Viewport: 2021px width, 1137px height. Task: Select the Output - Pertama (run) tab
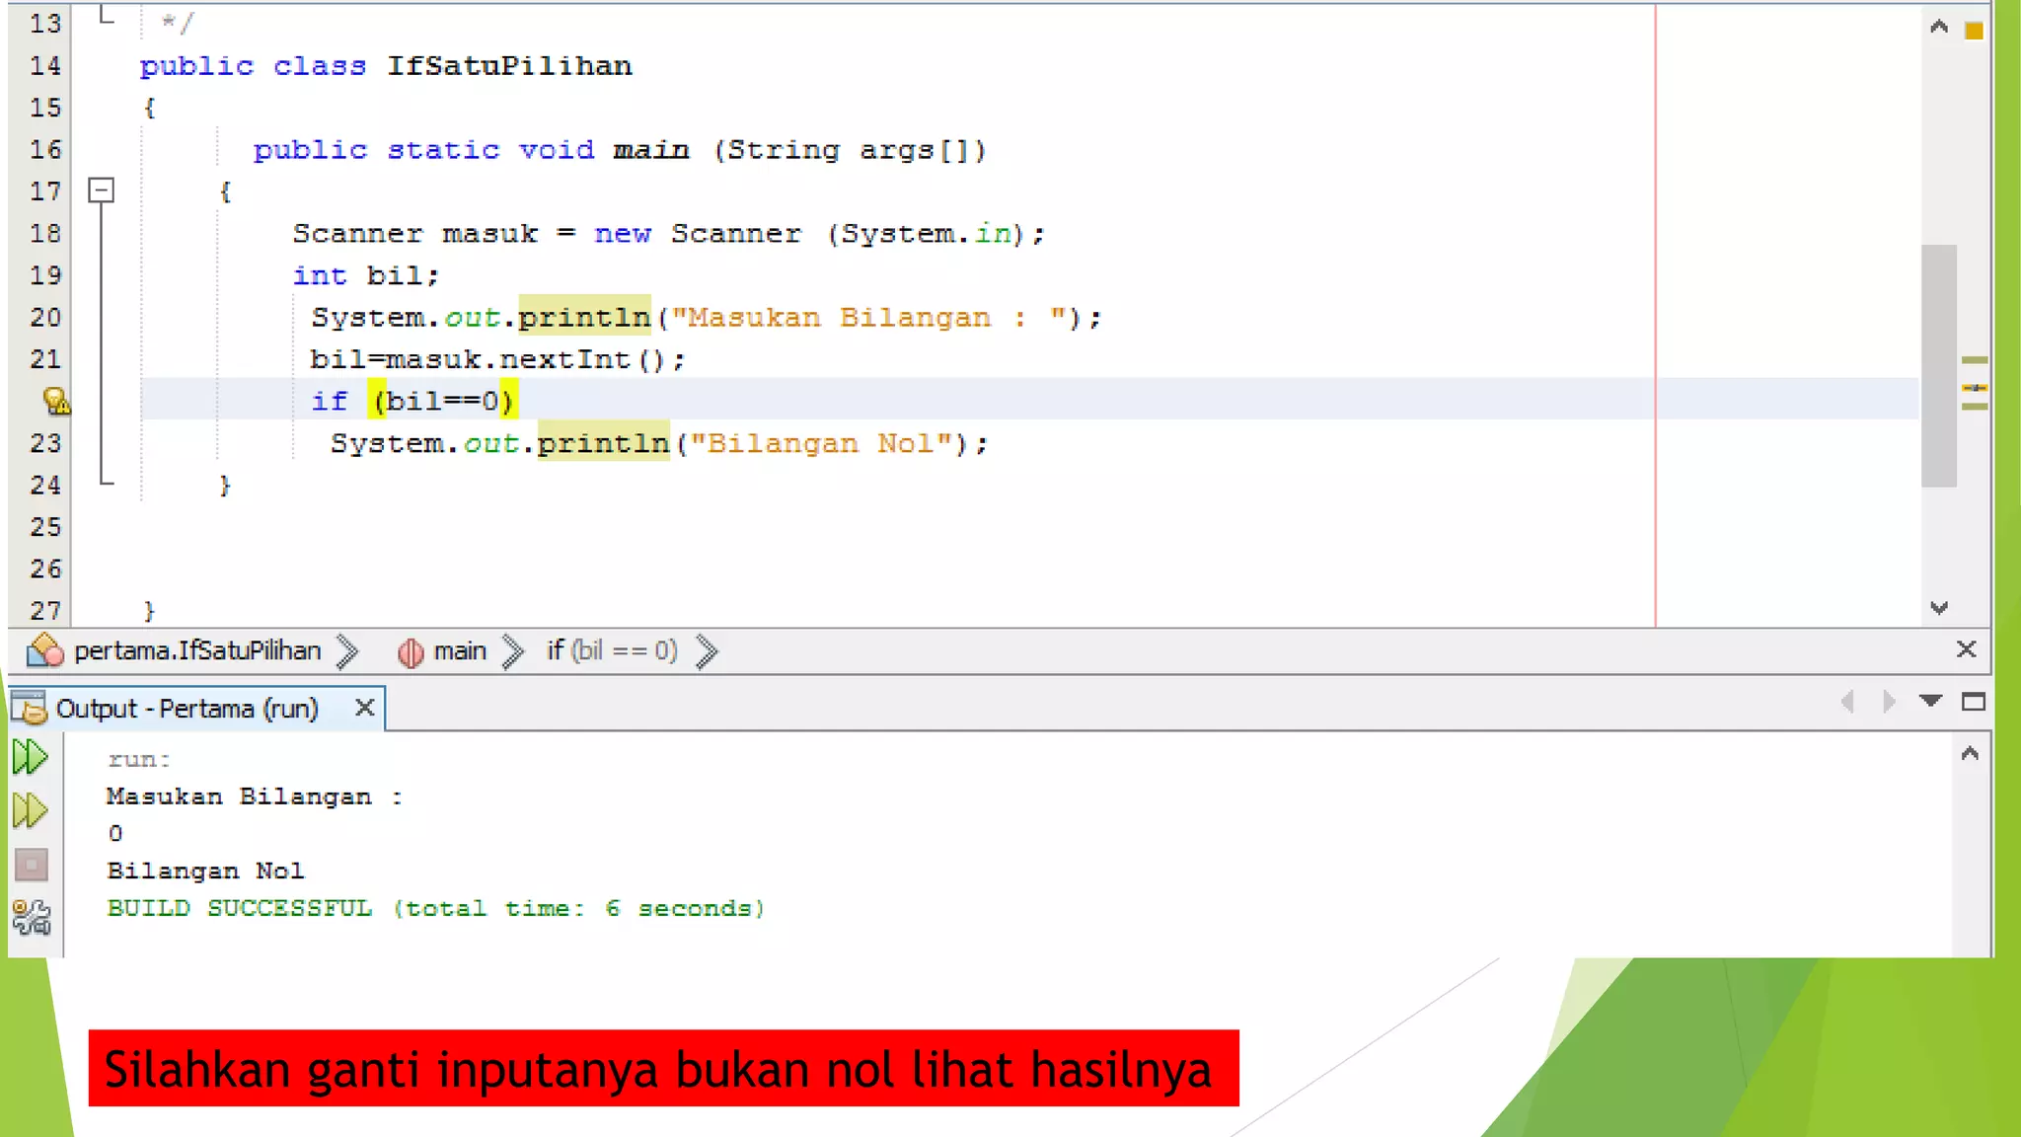click(187, 709)
